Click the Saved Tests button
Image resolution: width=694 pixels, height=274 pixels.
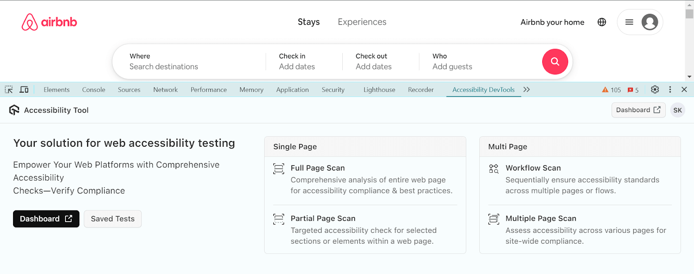pos(113,219)
